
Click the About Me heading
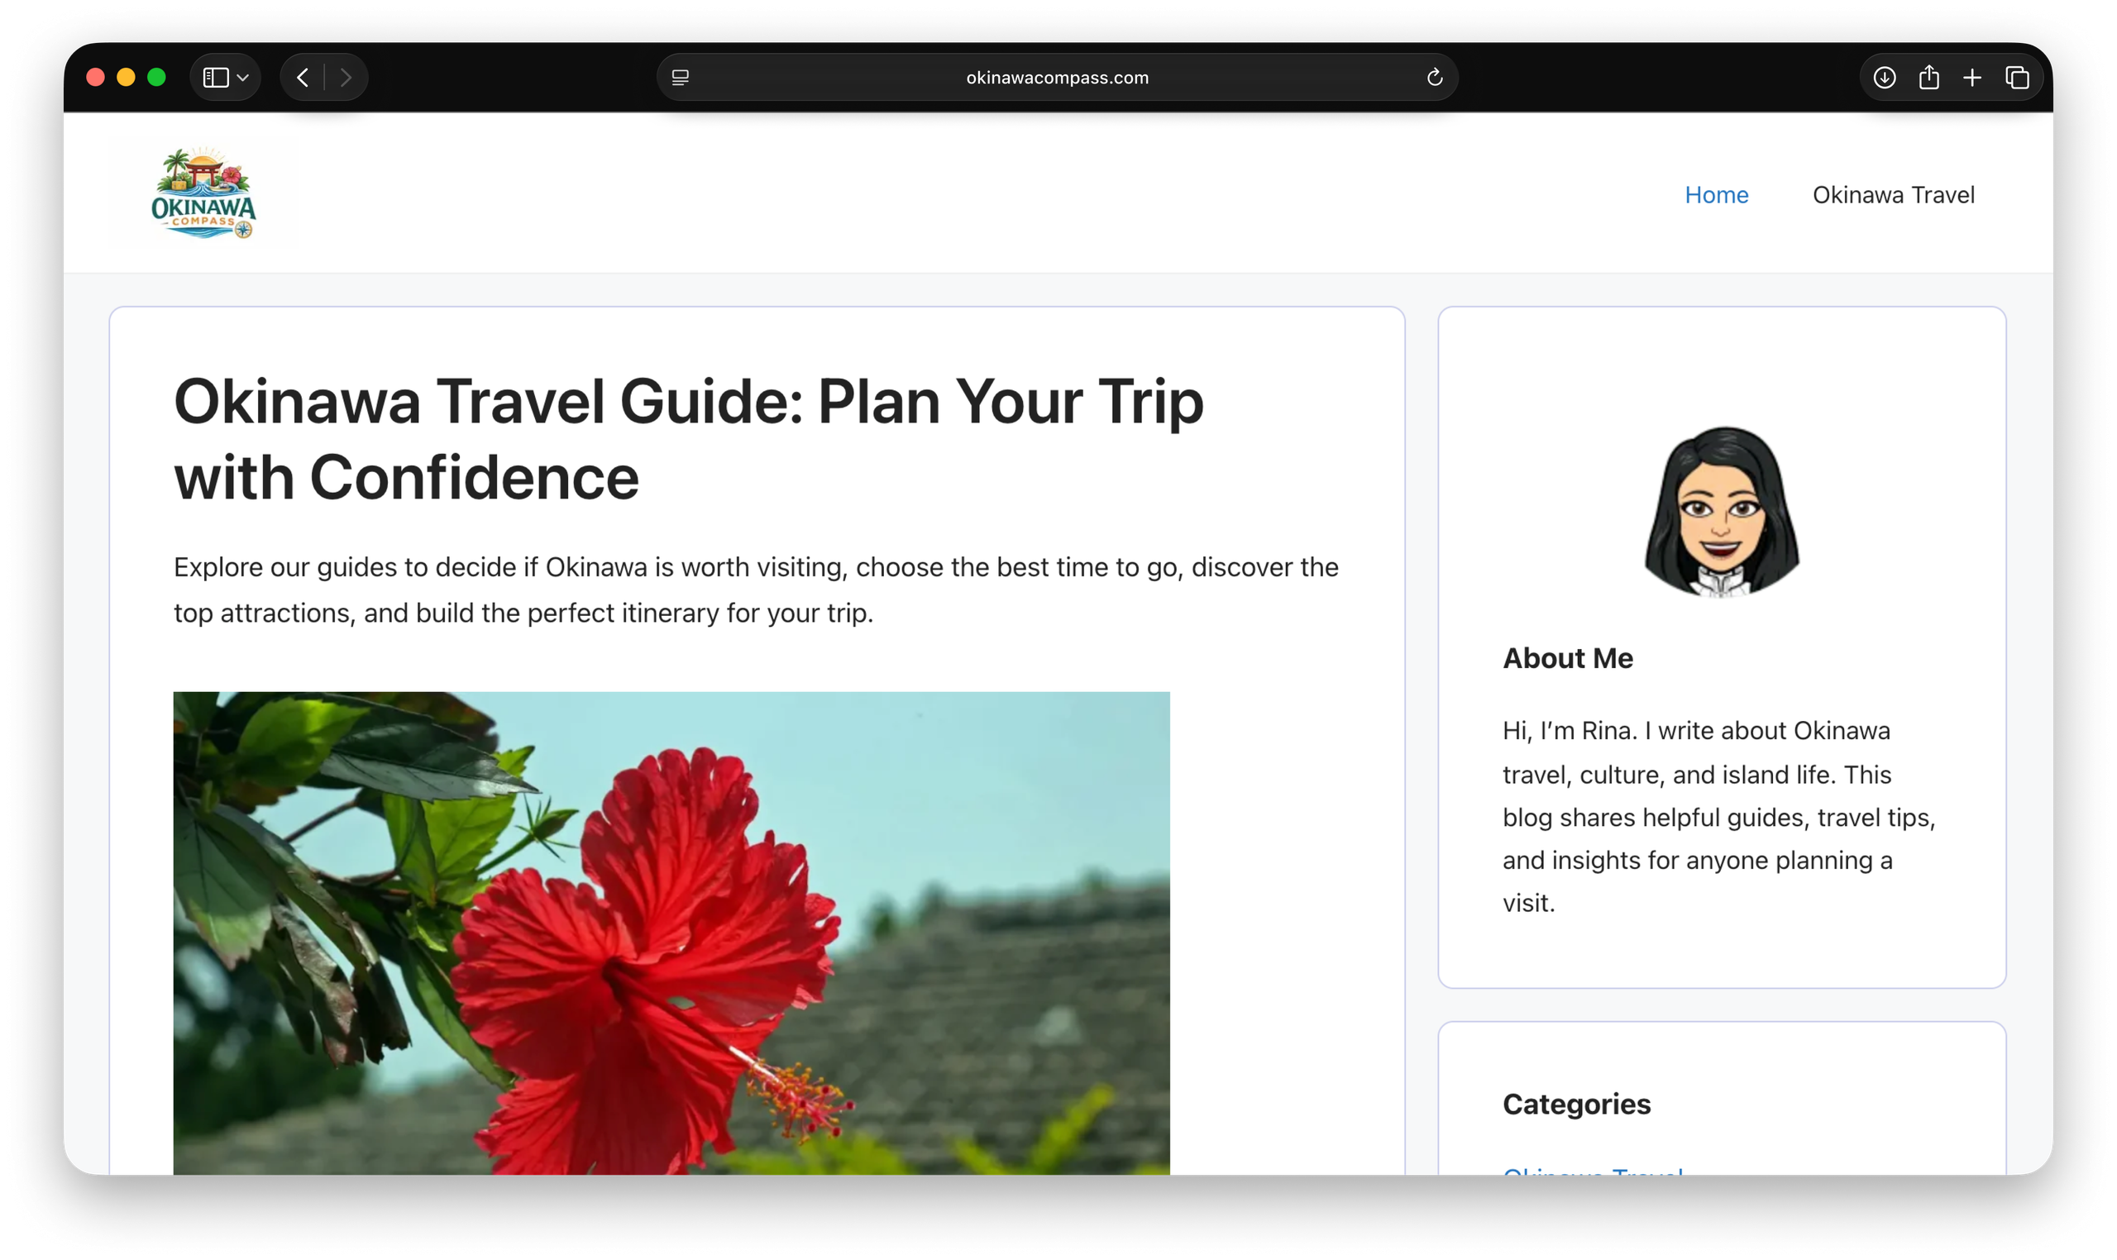pyautogui.click(x=1567, y=658)
